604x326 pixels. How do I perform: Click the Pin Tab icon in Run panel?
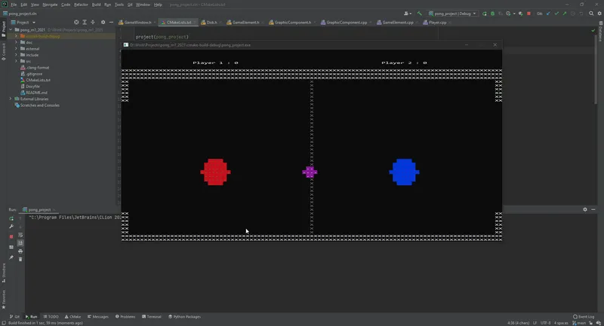click(11, 257)
